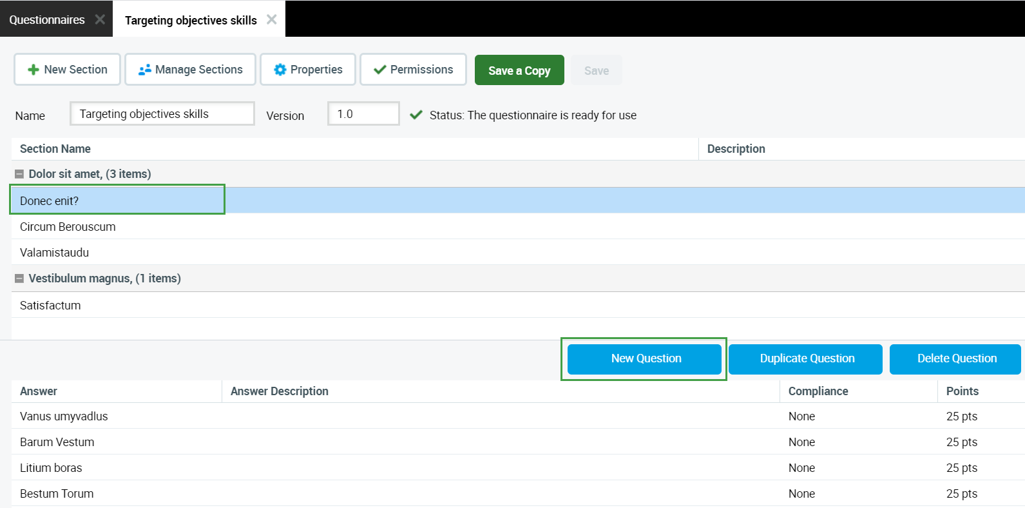The width and height of the screenshot is (1025, 508).
Task: Collapse the Dolor sit amet section
Action: pos(19,174)
